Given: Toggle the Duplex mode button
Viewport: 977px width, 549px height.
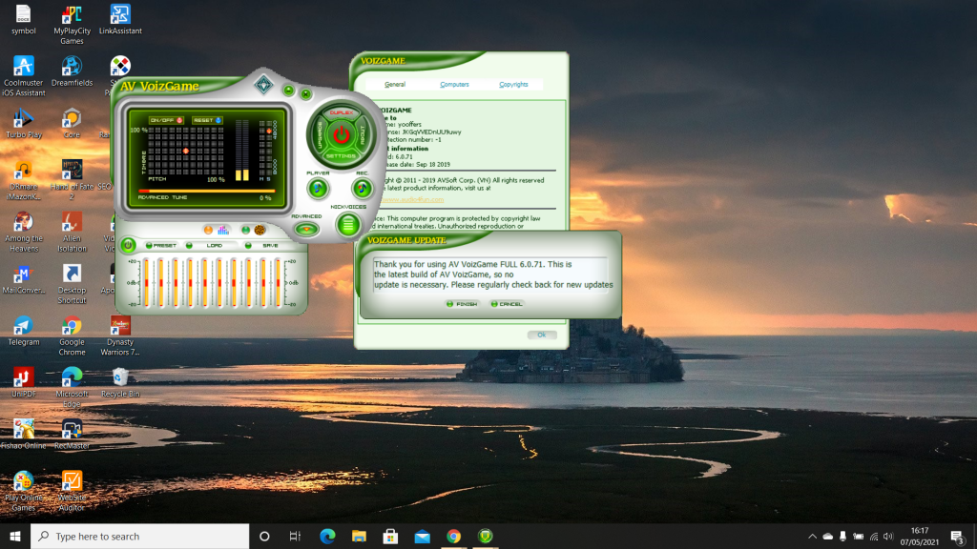Looking at the screenshot, I should (341, 112).
